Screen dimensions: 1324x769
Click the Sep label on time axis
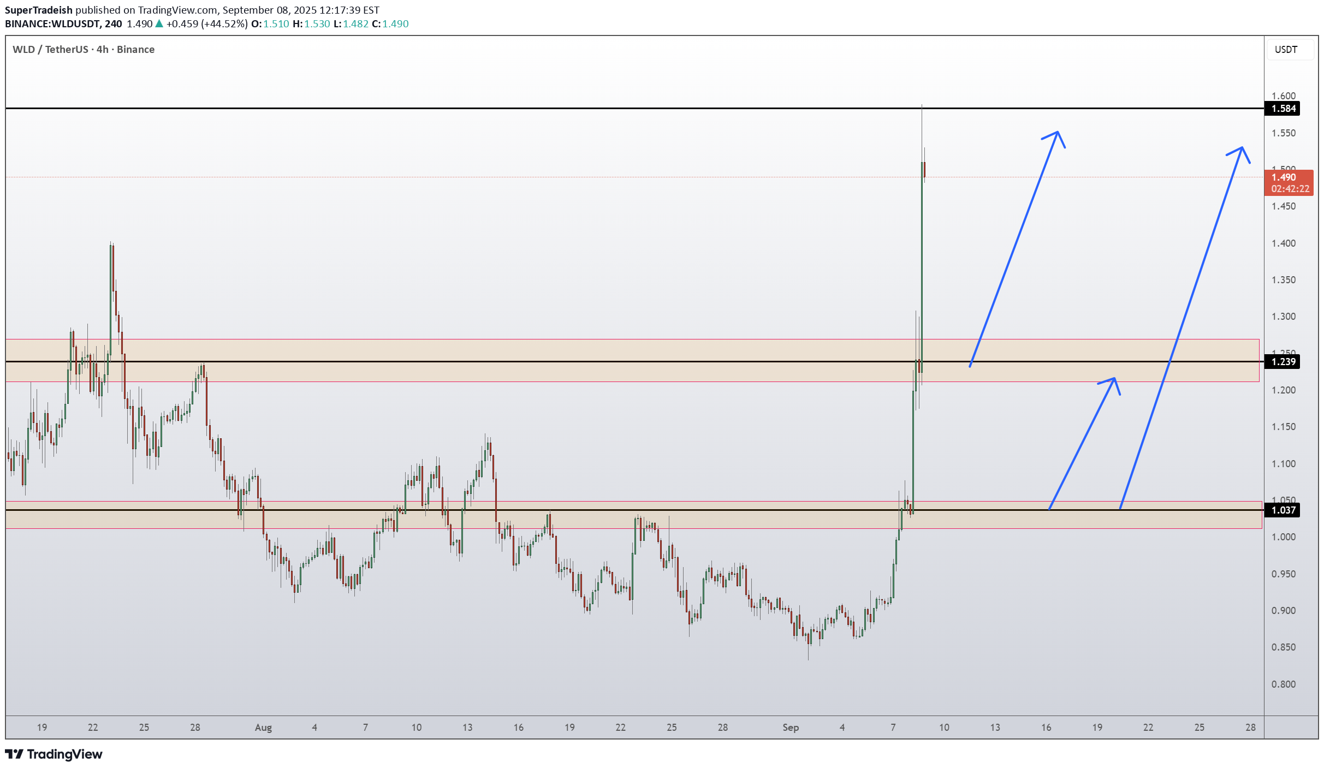point(791,728)
